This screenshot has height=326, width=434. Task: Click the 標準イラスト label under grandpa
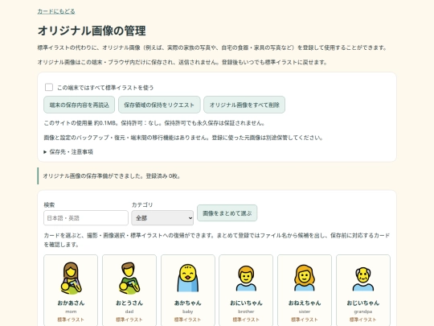[x=363, y=320]
